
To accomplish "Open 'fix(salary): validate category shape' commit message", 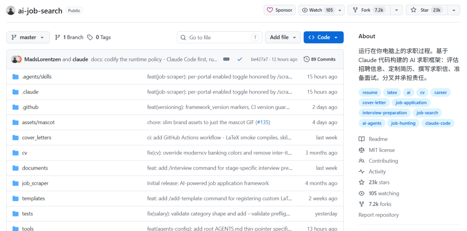I will [218, 214].
